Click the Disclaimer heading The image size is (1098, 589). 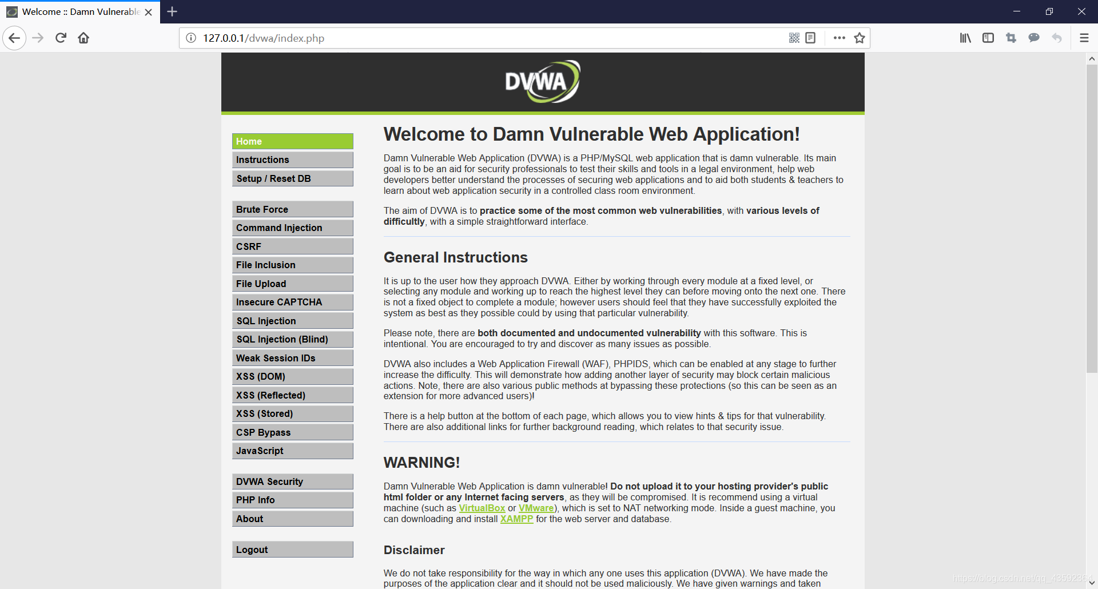414,550
